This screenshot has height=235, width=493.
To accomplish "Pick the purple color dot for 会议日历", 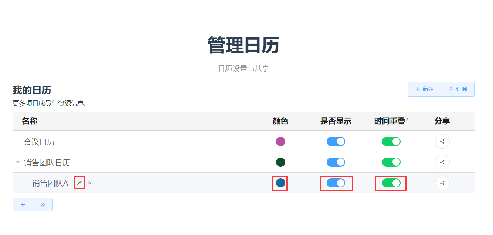I will [x=280, y=141].
